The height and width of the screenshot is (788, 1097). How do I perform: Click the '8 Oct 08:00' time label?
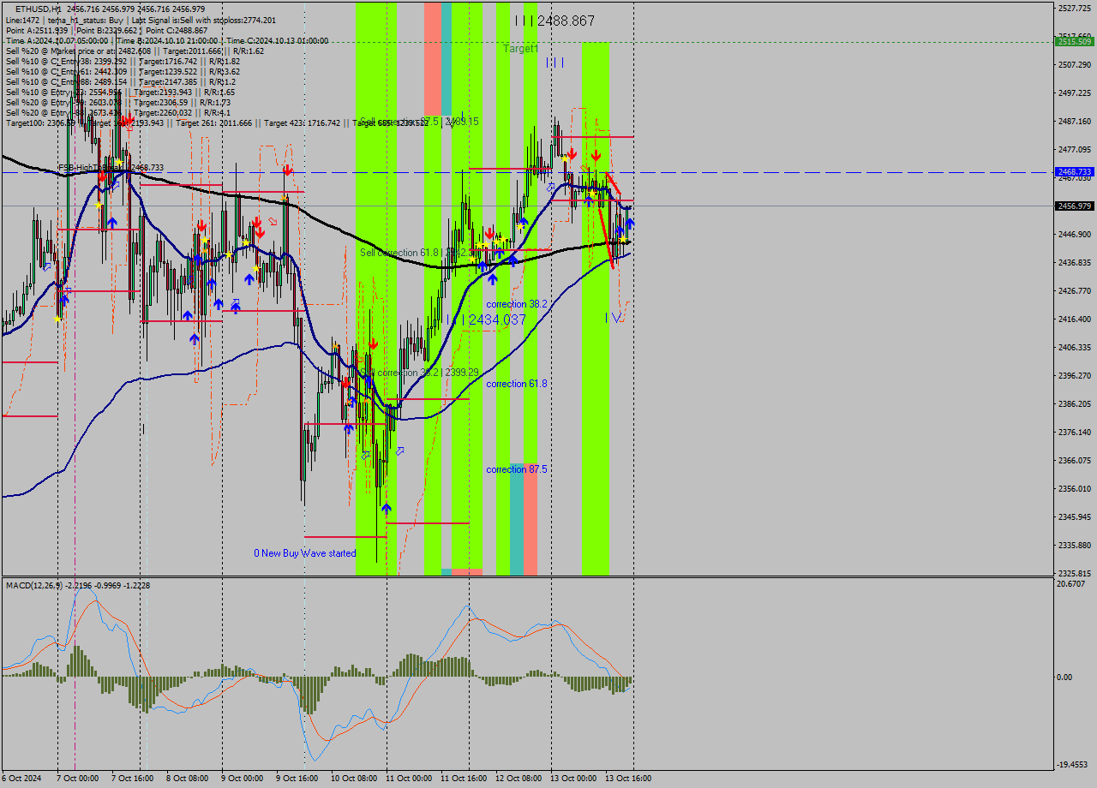point(188,778)
